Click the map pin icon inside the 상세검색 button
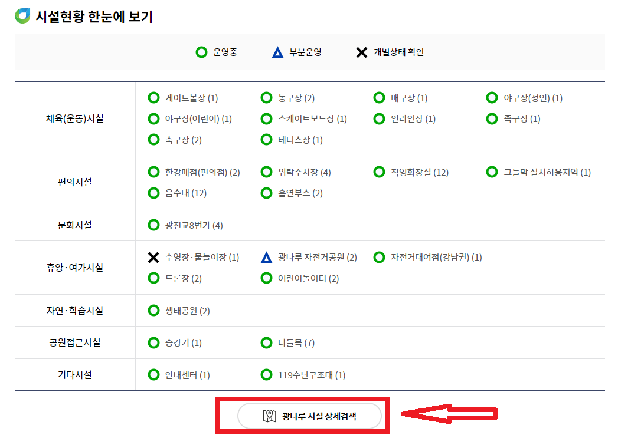618x435 pixels. [269, 414]
